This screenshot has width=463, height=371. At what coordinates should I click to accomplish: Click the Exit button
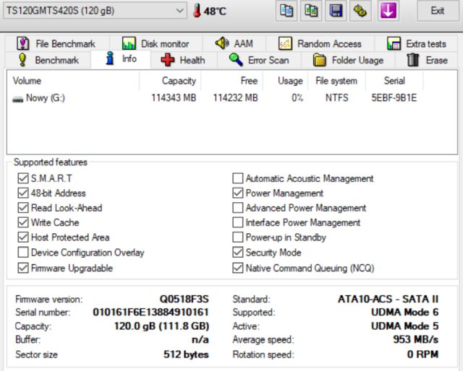[437, 11]
